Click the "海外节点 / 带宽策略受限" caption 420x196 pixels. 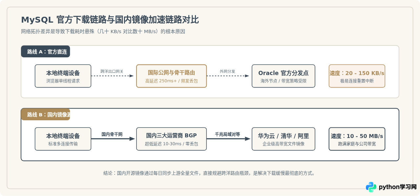coord(283,81)
